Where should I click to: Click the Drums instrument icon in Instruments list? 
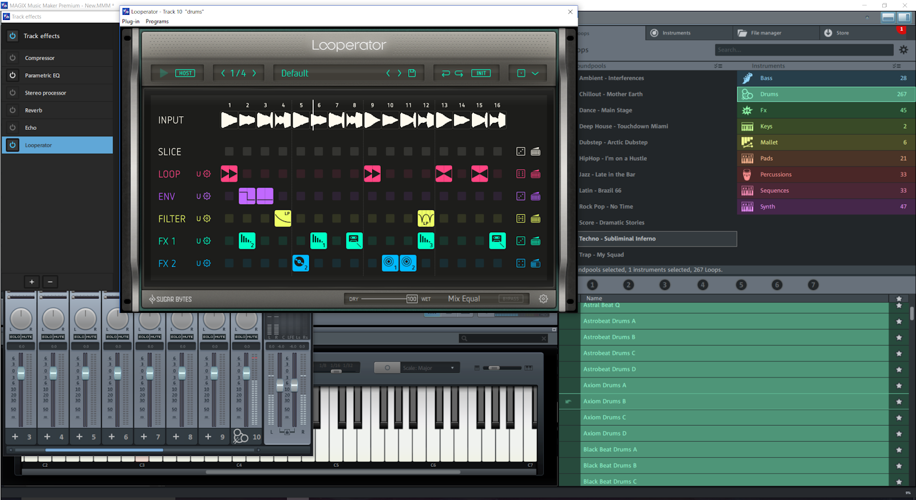point(747,94)
